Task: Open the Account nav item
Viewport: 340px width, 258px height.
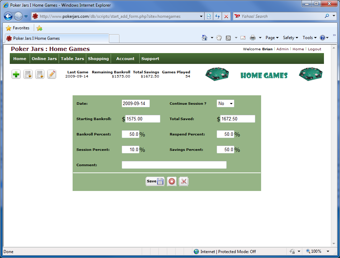Action: coord(125,59)
